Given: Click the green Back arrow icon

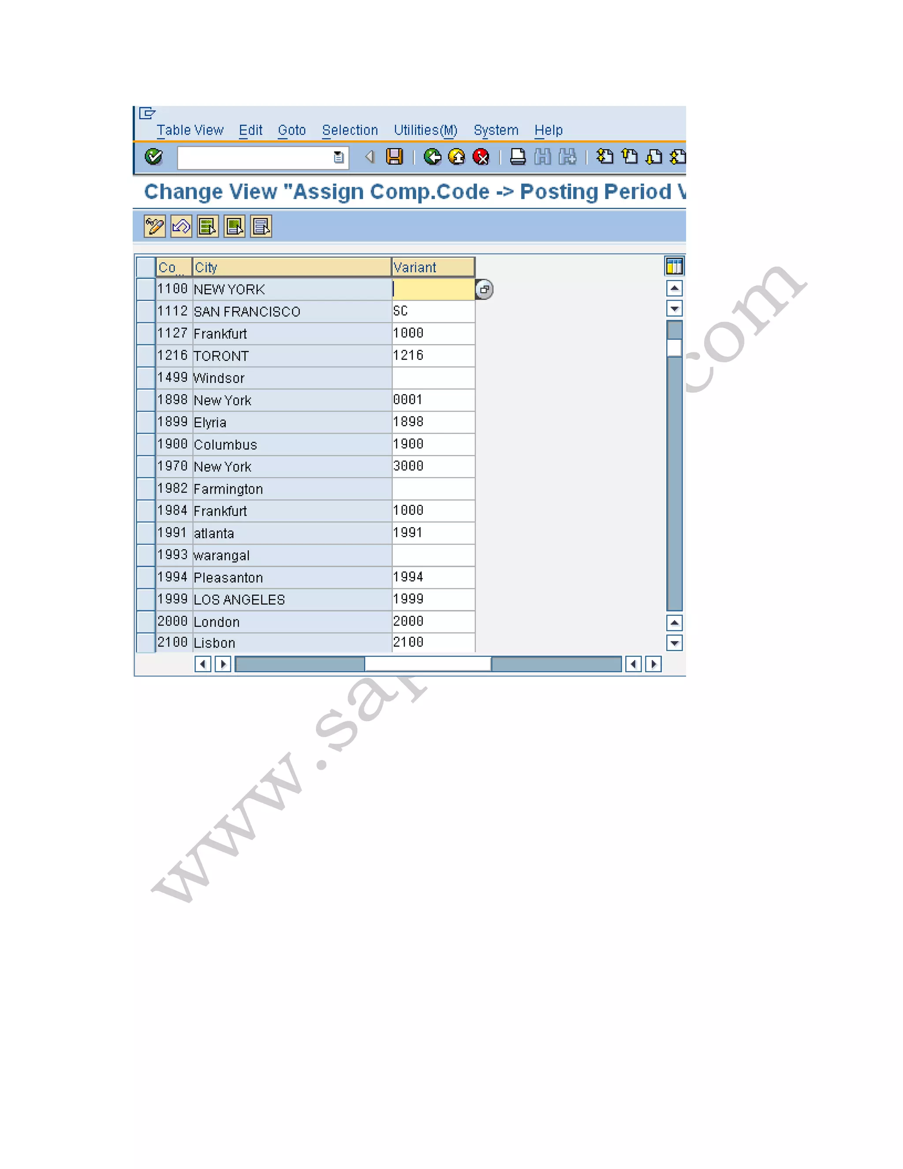Looking at the screenshot, I should coord(432,157).
